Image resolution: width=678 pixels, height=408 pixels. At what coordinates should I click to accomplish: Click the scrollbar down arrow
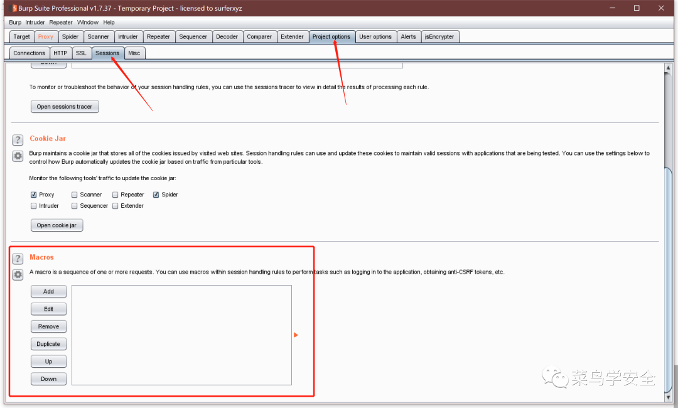click(x=668, y=397)
